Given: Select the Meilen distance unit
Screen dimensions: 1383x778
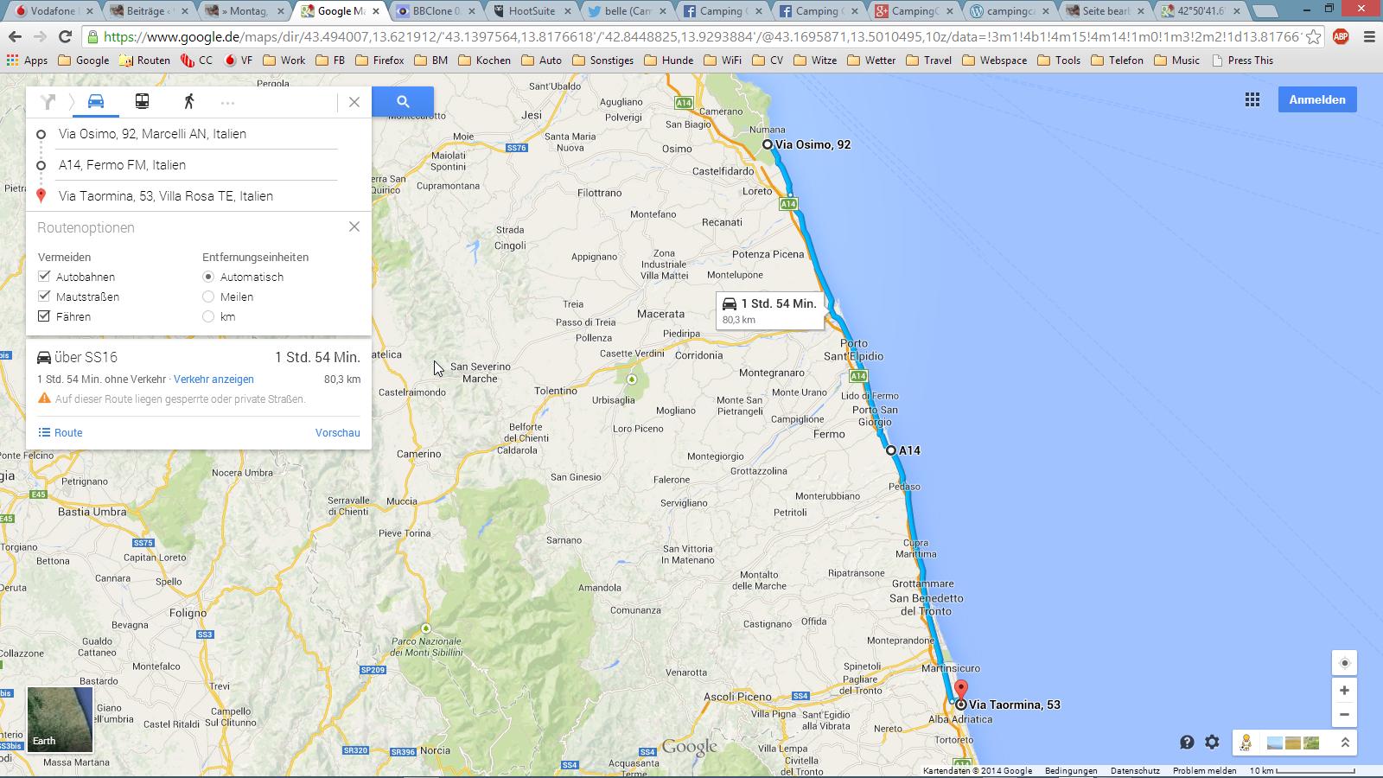Looking at the screenshot, I should pos(208,297).
